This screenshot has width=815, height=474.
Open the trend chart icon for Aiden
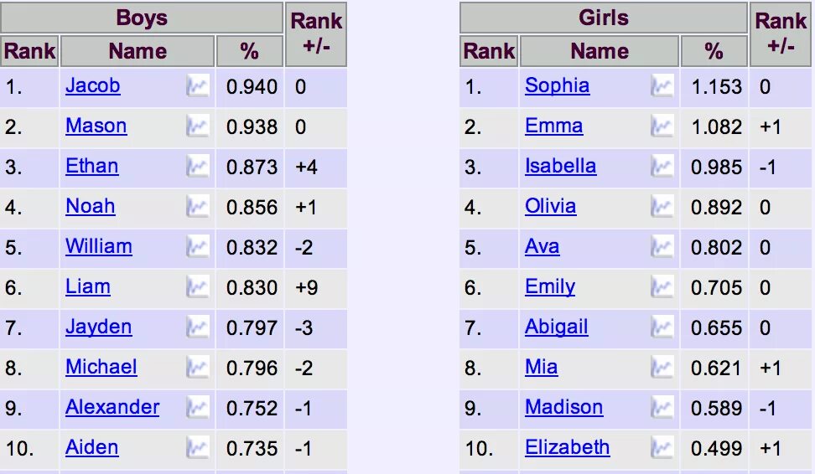tap(198, 448)
